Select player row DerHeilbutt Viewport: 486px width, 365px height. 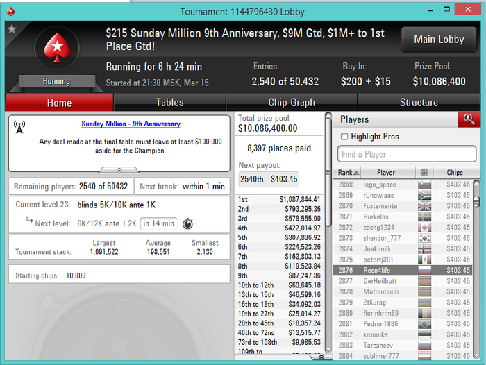click(403, 281)
